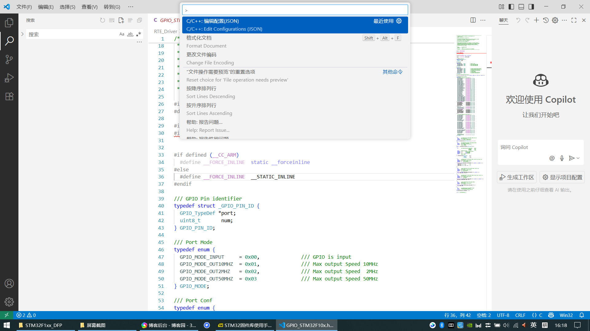Open the CRLF line ending selector
This screenshot has width=590, height=331.
(x=520, y=315)
